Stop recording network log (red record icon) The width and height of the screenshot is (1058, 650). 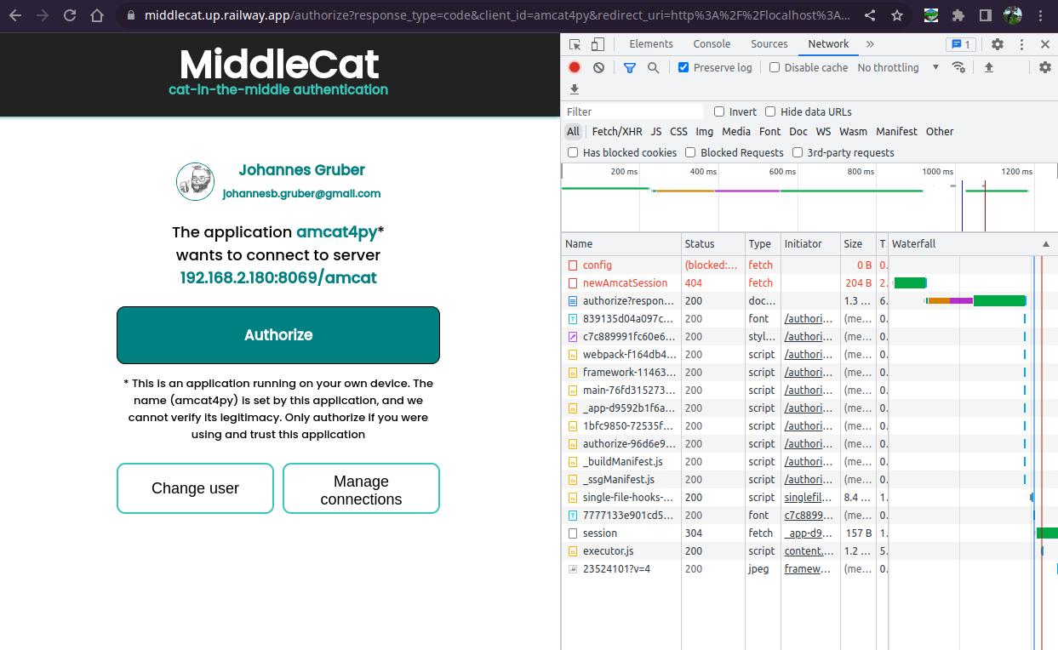[x=574, y=67]
